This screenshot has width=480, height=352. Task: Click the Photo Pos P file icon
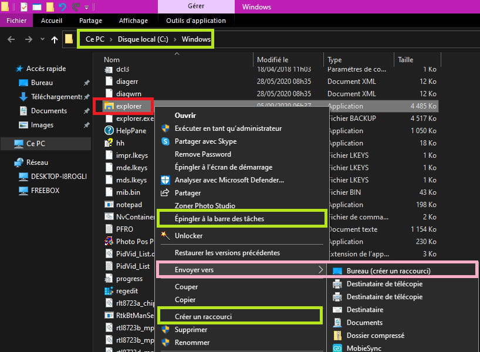[x=109, y=242]
